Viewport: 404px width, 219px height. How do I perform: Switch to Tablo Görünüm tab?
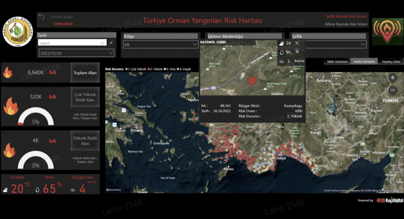pos(337,61)
